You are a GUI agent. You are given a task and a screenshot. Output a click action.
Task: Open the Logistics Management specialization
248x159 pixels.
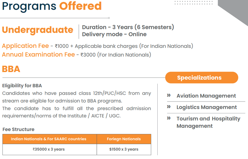click(x=207, y=107)
